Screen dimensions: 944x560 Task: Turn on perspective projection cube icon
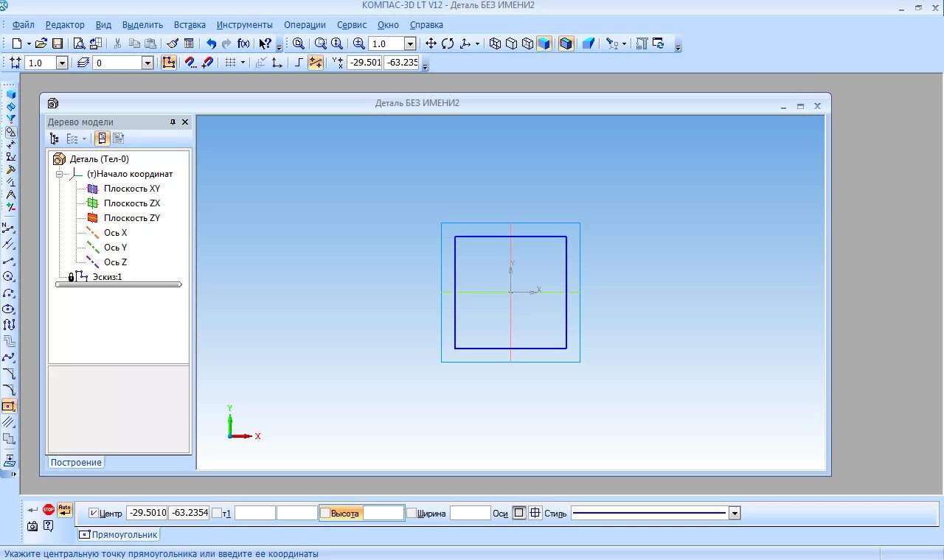coord(588,43)
